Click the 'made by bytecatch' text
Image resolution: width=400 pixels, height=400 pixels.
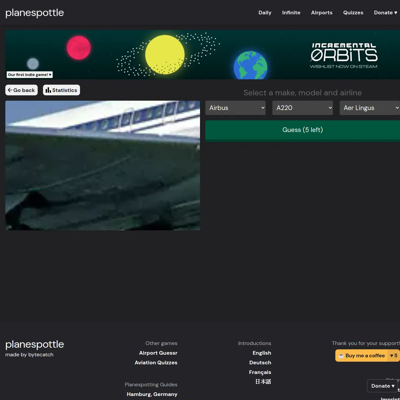click(x=29, y=355)
